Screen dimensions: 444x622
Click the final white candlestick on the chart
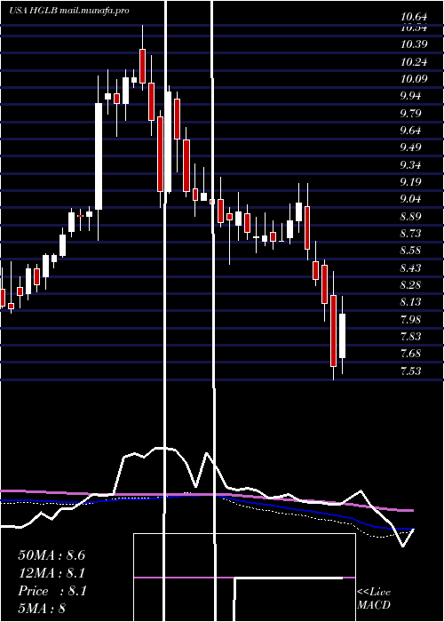pos(342,336)
